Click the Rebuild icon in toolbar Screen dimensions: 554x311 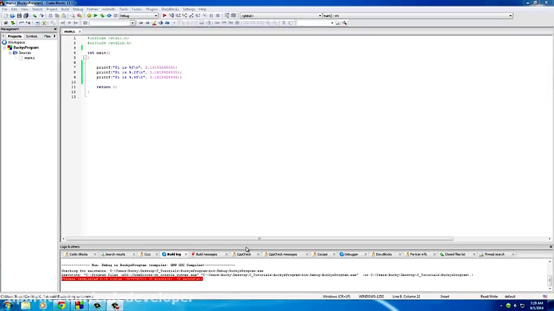click(109, 15)
